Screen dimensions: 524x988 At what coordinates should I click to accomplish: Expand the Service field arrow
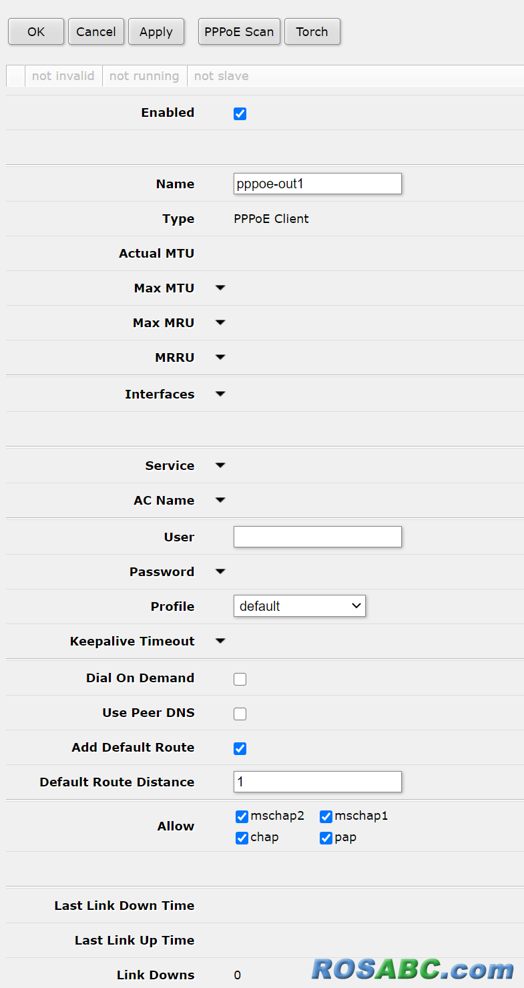click(220, 466)
